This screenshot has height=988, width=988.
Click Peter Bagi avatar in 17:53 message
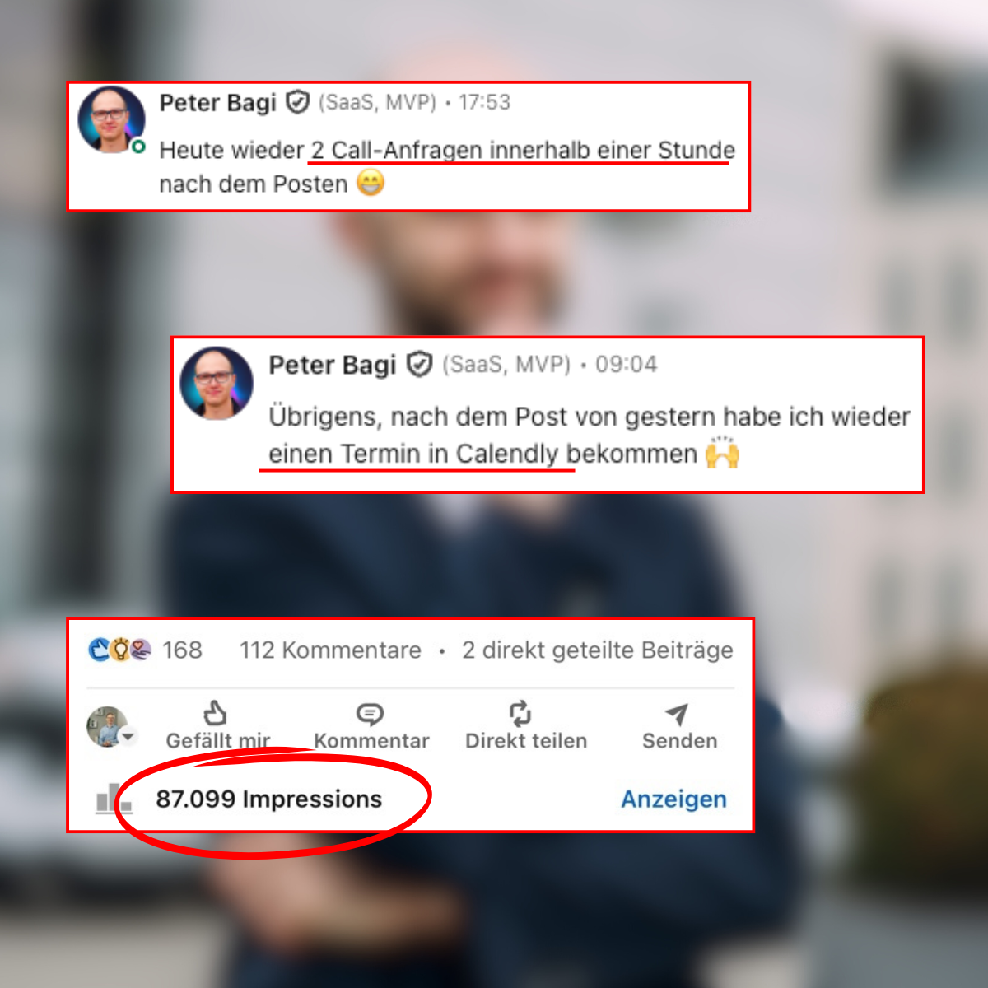[x=112, y=120]
